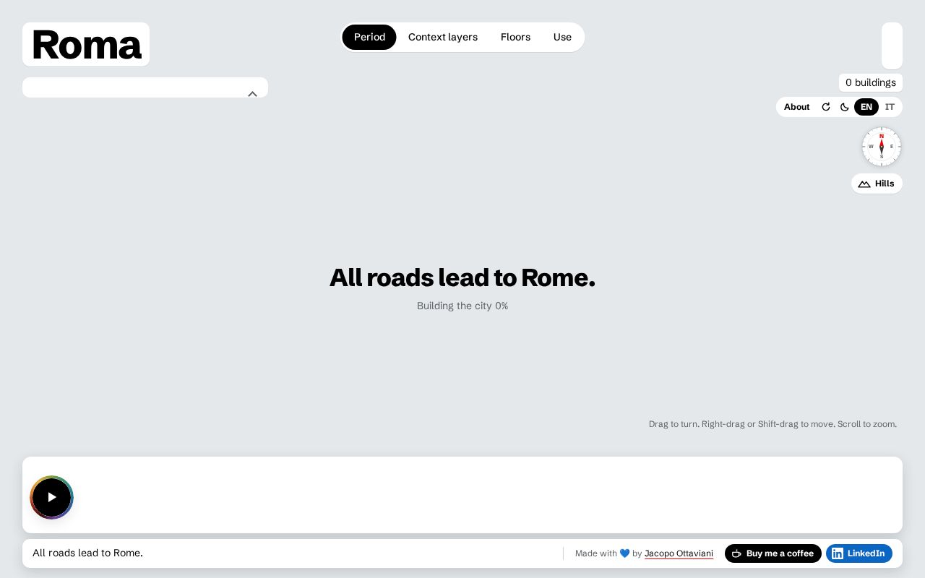The width and height of the screenshot is (925, 578).
Task: Click Buy me a coffee button
Action: [x=773, y=553]
